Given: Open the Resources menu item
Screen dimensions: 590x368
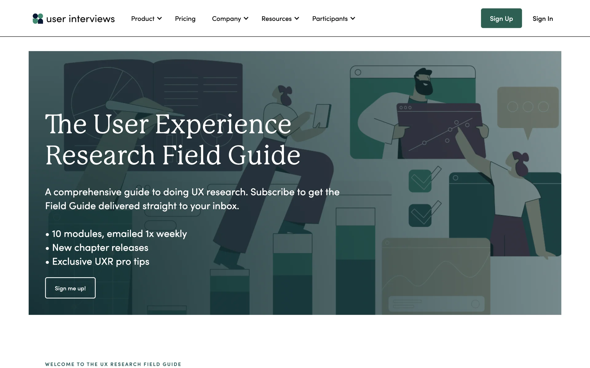Looking at the screenshot, I should (276, 19).
